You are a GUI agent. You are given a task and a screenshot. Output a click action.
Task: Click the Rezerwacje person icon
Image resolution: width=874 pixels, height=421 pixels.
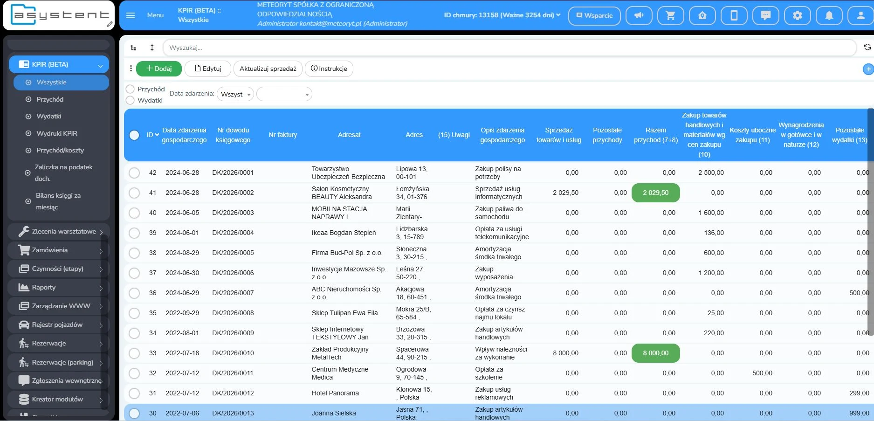pos(23,343)
